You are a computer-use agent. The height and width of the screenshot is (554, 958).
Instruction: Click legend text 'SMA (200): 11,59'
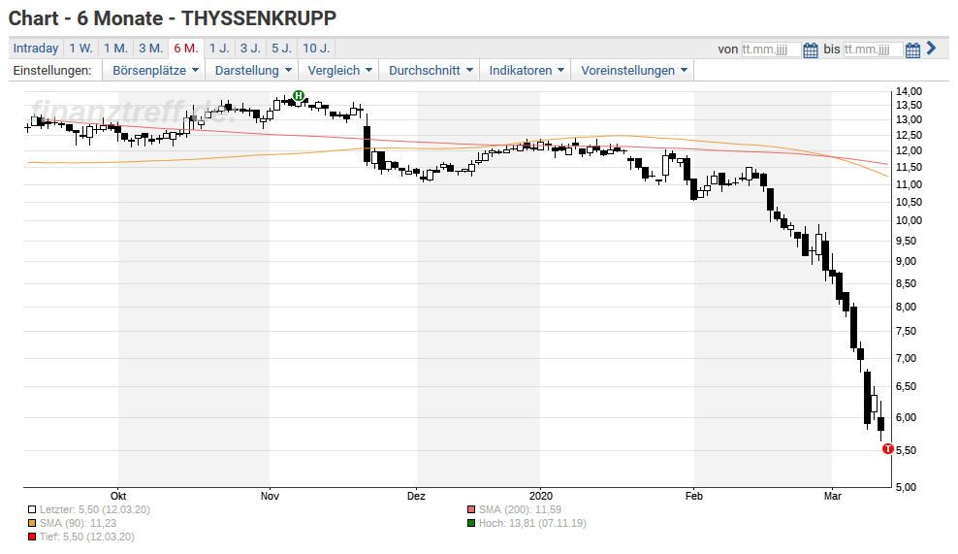[x=520, y=509]
